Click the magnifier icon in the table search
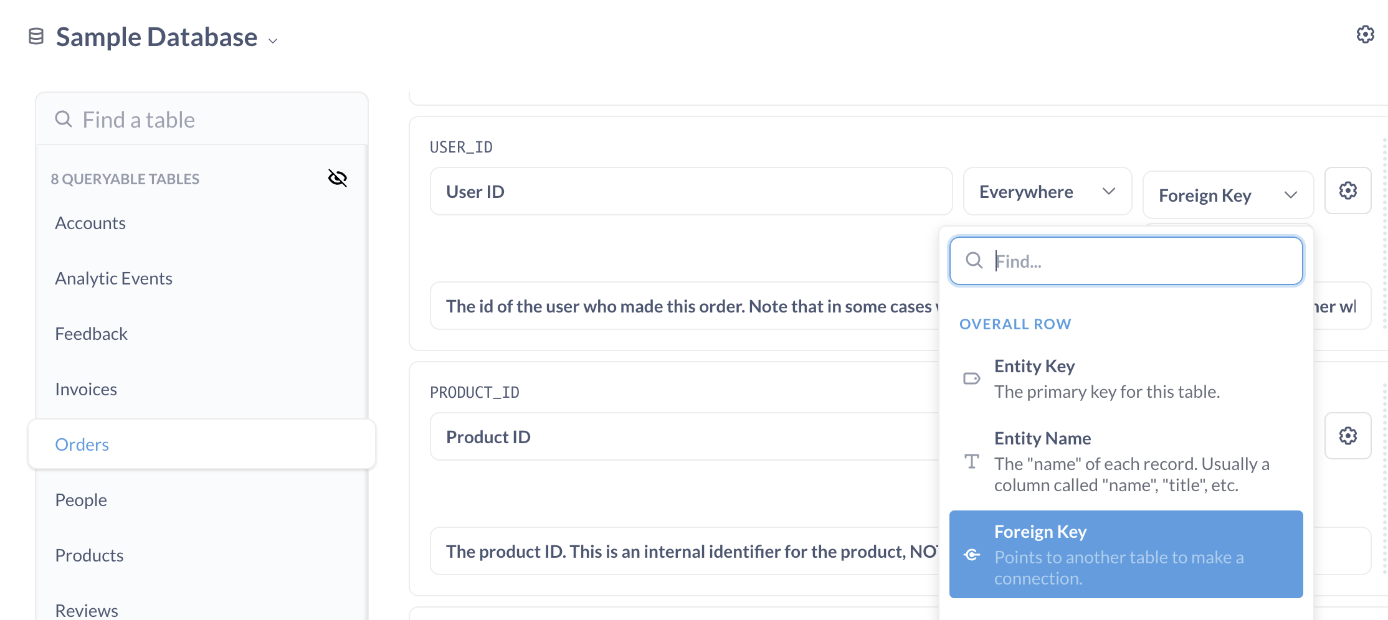1388x620 pixels. [x=64, y=119]
